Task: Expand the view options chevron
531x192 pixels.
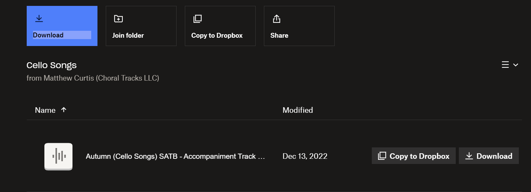Action: click(516, 65)
